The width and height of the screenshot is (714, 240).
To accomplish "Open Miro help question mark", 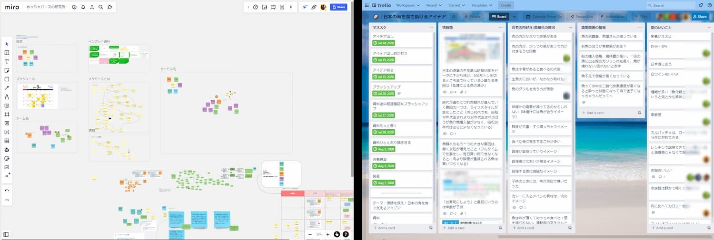I will [x=346, y=234].
